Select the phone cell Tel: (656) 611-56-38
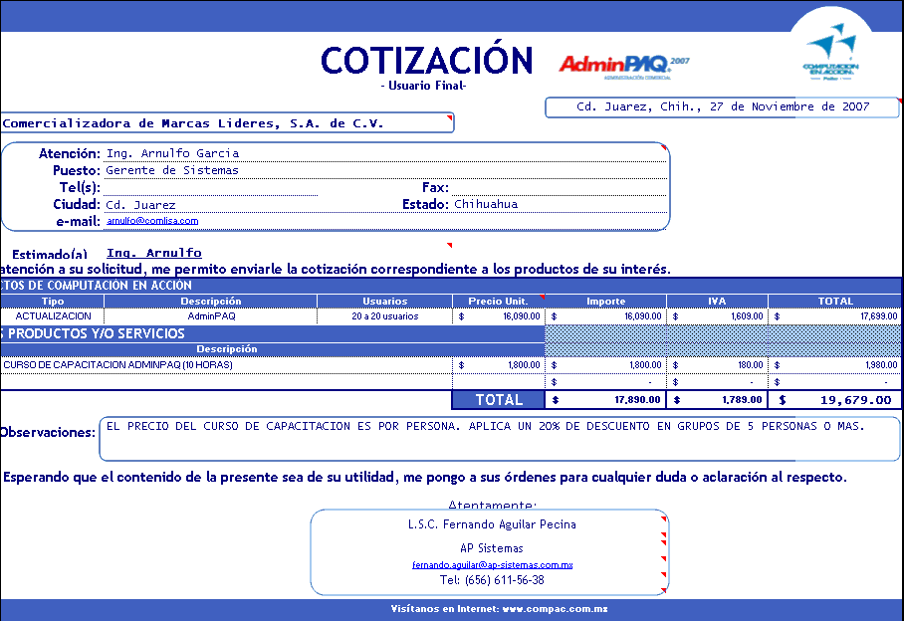Viewport: 904px width, 621px height. pos(491,580)
